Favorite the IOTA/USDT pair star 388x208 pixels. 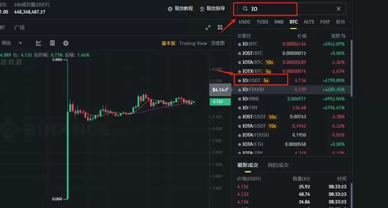[239, 126]
